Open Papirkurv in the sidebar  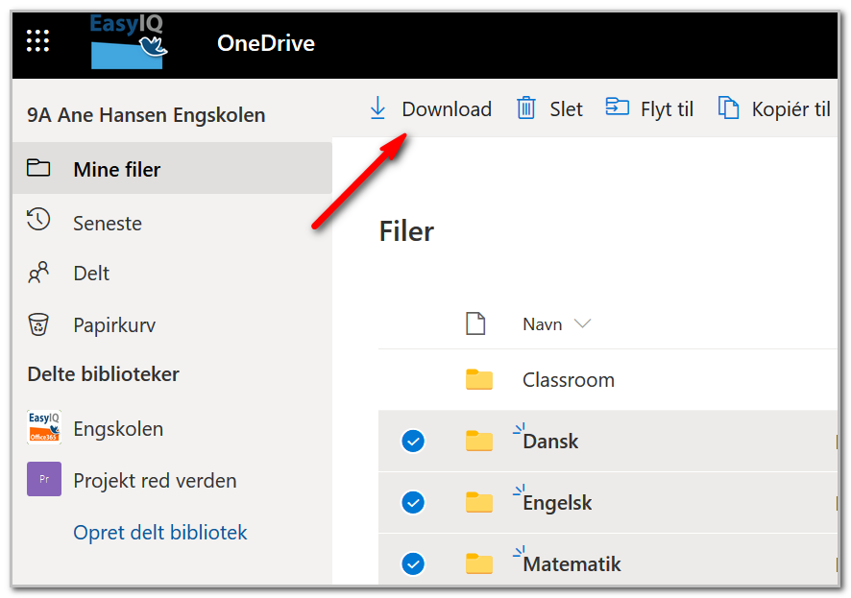[114, 325]
